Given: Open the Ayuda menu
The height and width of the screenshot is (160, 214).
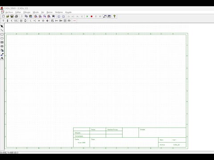Looking at the screenshot, I should [68, 12].
